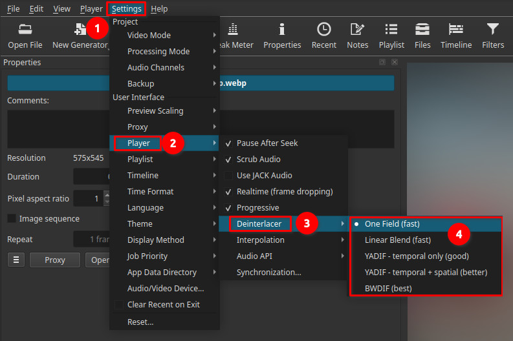
Task: Toggle Pause After Seek option
Action: coord(267,143)
